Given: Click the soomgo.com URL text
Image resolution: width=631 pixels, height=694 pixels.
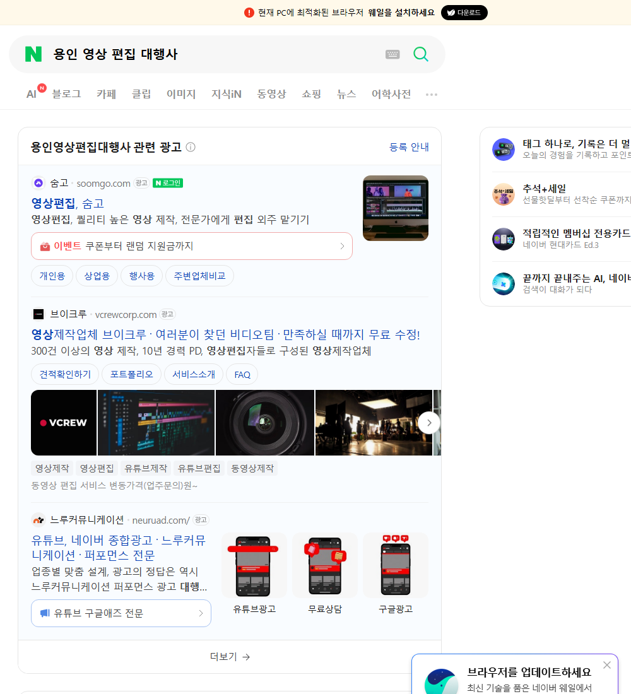Looking at the screenshot, I should point(103,183).
